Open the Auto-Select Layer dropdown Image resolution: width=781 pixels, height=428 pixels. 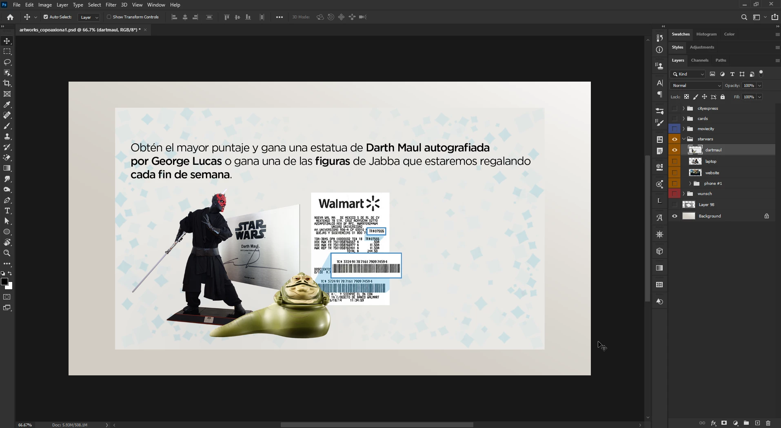pyautogui.click(x=89, y=17)
